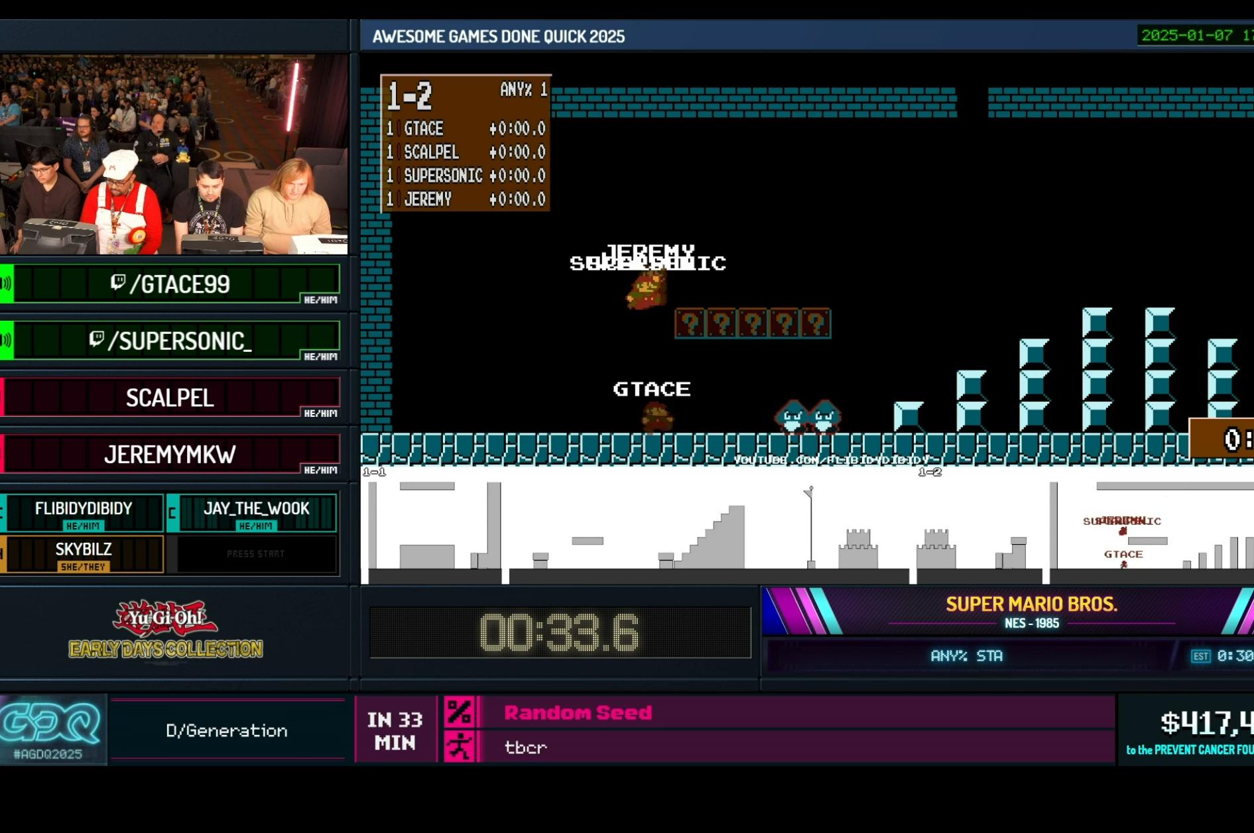Click the Twitch icon beside /SUPERSONIC_

point(97,339)
